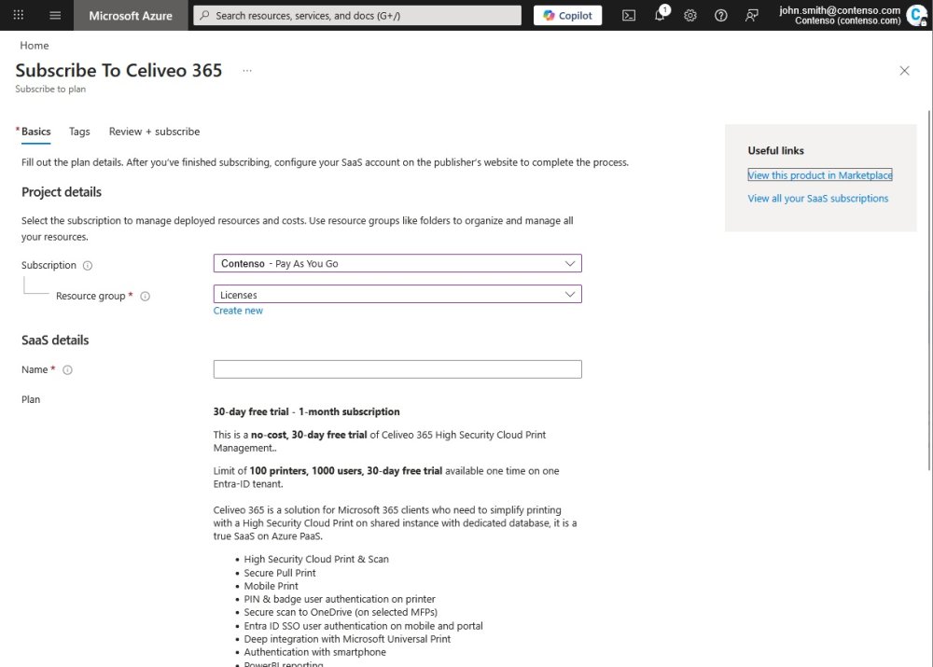Click the 'Project details' heading
The width and height of the screenshot is (933, 667).
[62, 192]
